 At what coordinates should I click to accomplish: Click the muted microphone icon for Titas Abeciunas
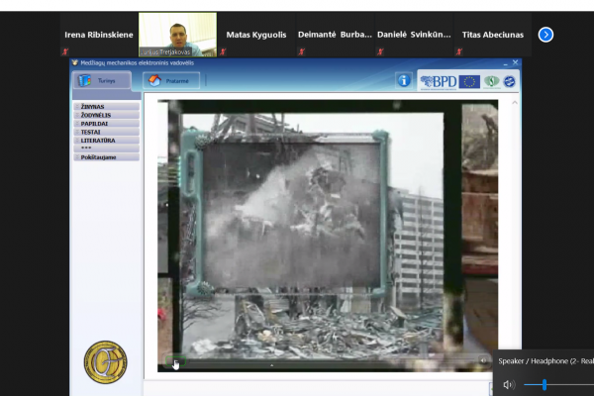coord(459,51)
